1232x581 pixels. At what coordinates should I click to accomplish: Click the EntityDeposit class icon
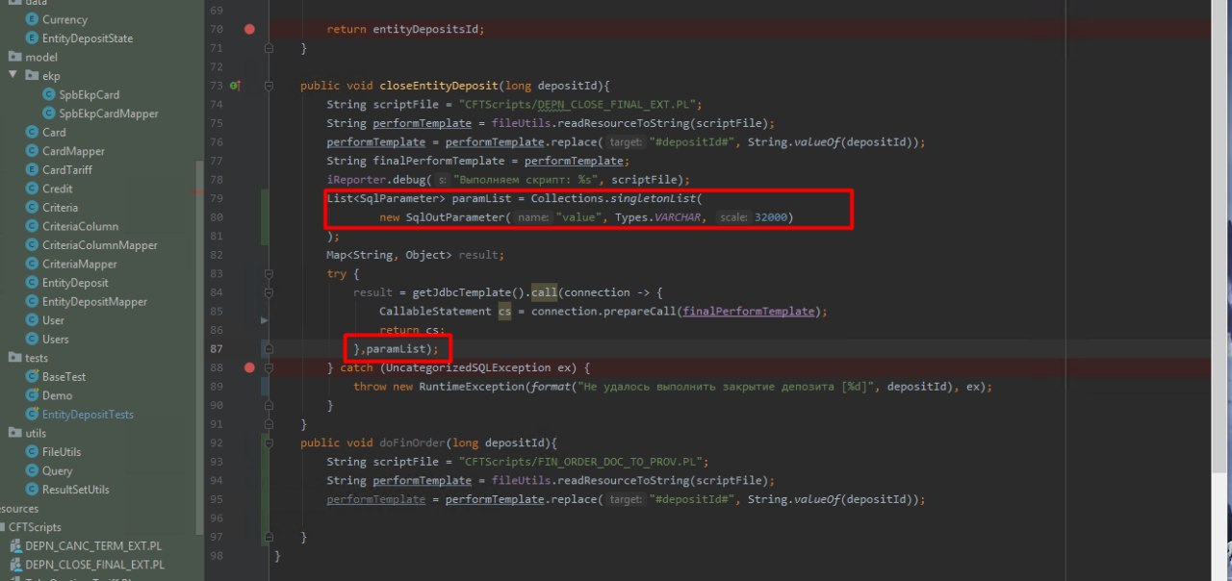[32, 283]
